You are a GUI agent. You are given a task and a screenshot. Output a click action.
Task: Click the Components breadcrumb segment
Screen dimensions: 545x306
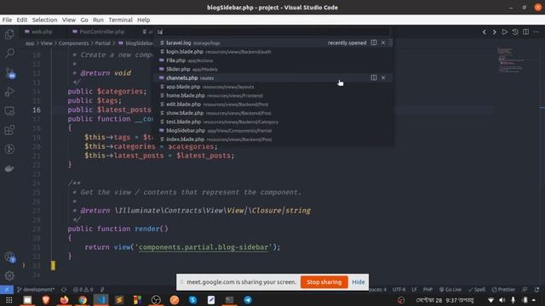(x=74, y=43)
